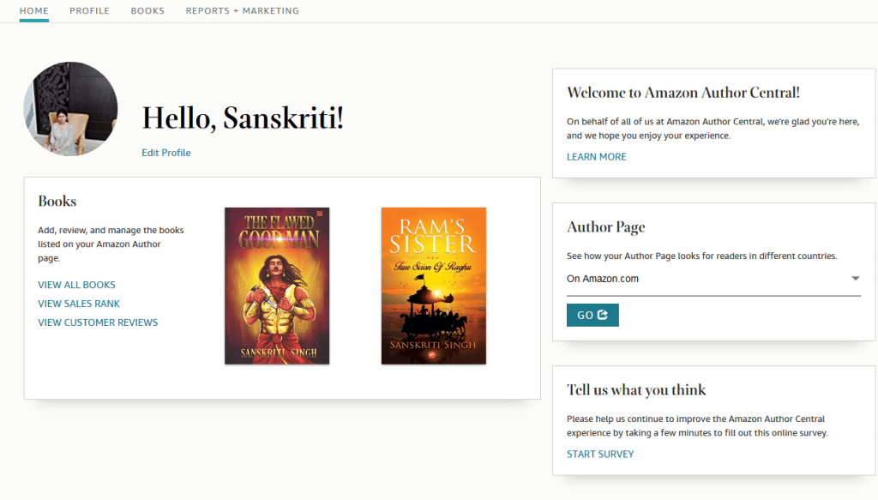The image size is (878, 500).
Task: Select The Flawed Good Man book cover
Action: pos(277,286)
